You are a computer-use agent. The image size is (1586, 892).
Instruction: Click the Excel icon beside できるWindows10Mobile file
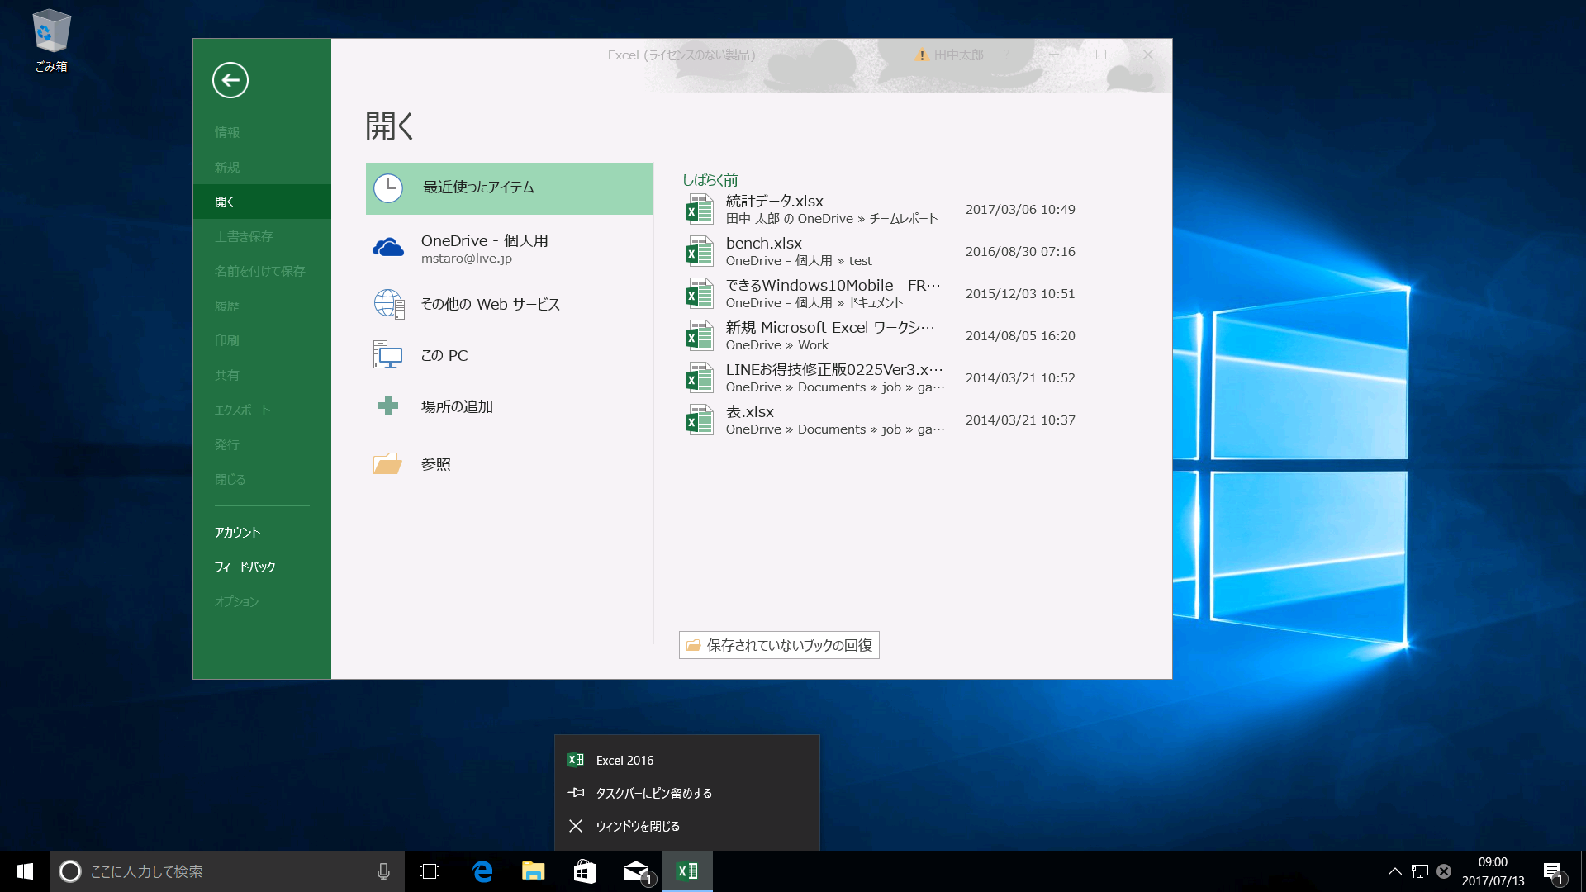click(699, 293)
